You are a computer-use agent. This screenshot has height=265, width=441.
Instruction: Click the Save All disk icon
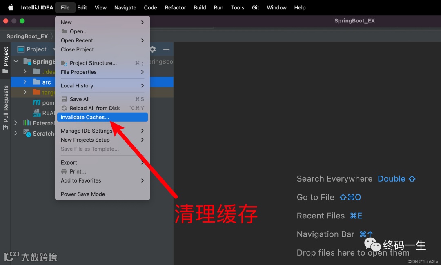[x=64, y=99]
